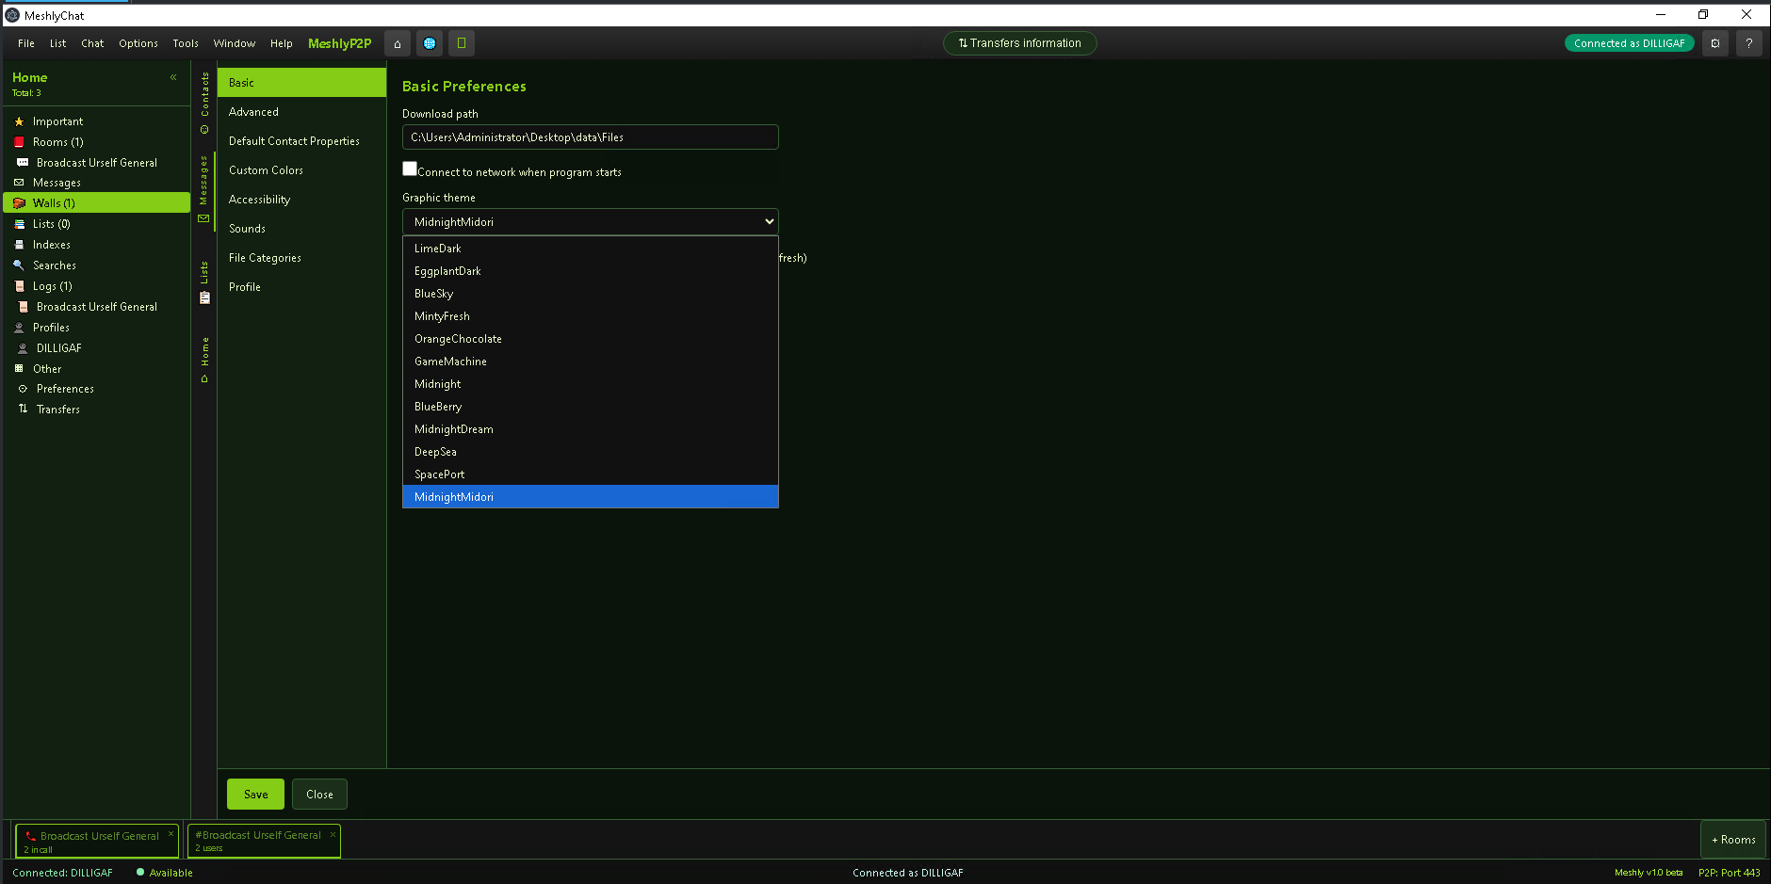Open Accessibility preferences
The height and width of the screenshot is (884, 1771).
pos(301,200)
